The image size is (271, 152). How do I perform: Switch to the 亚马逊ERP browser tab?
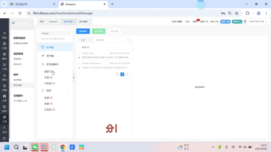33,4
